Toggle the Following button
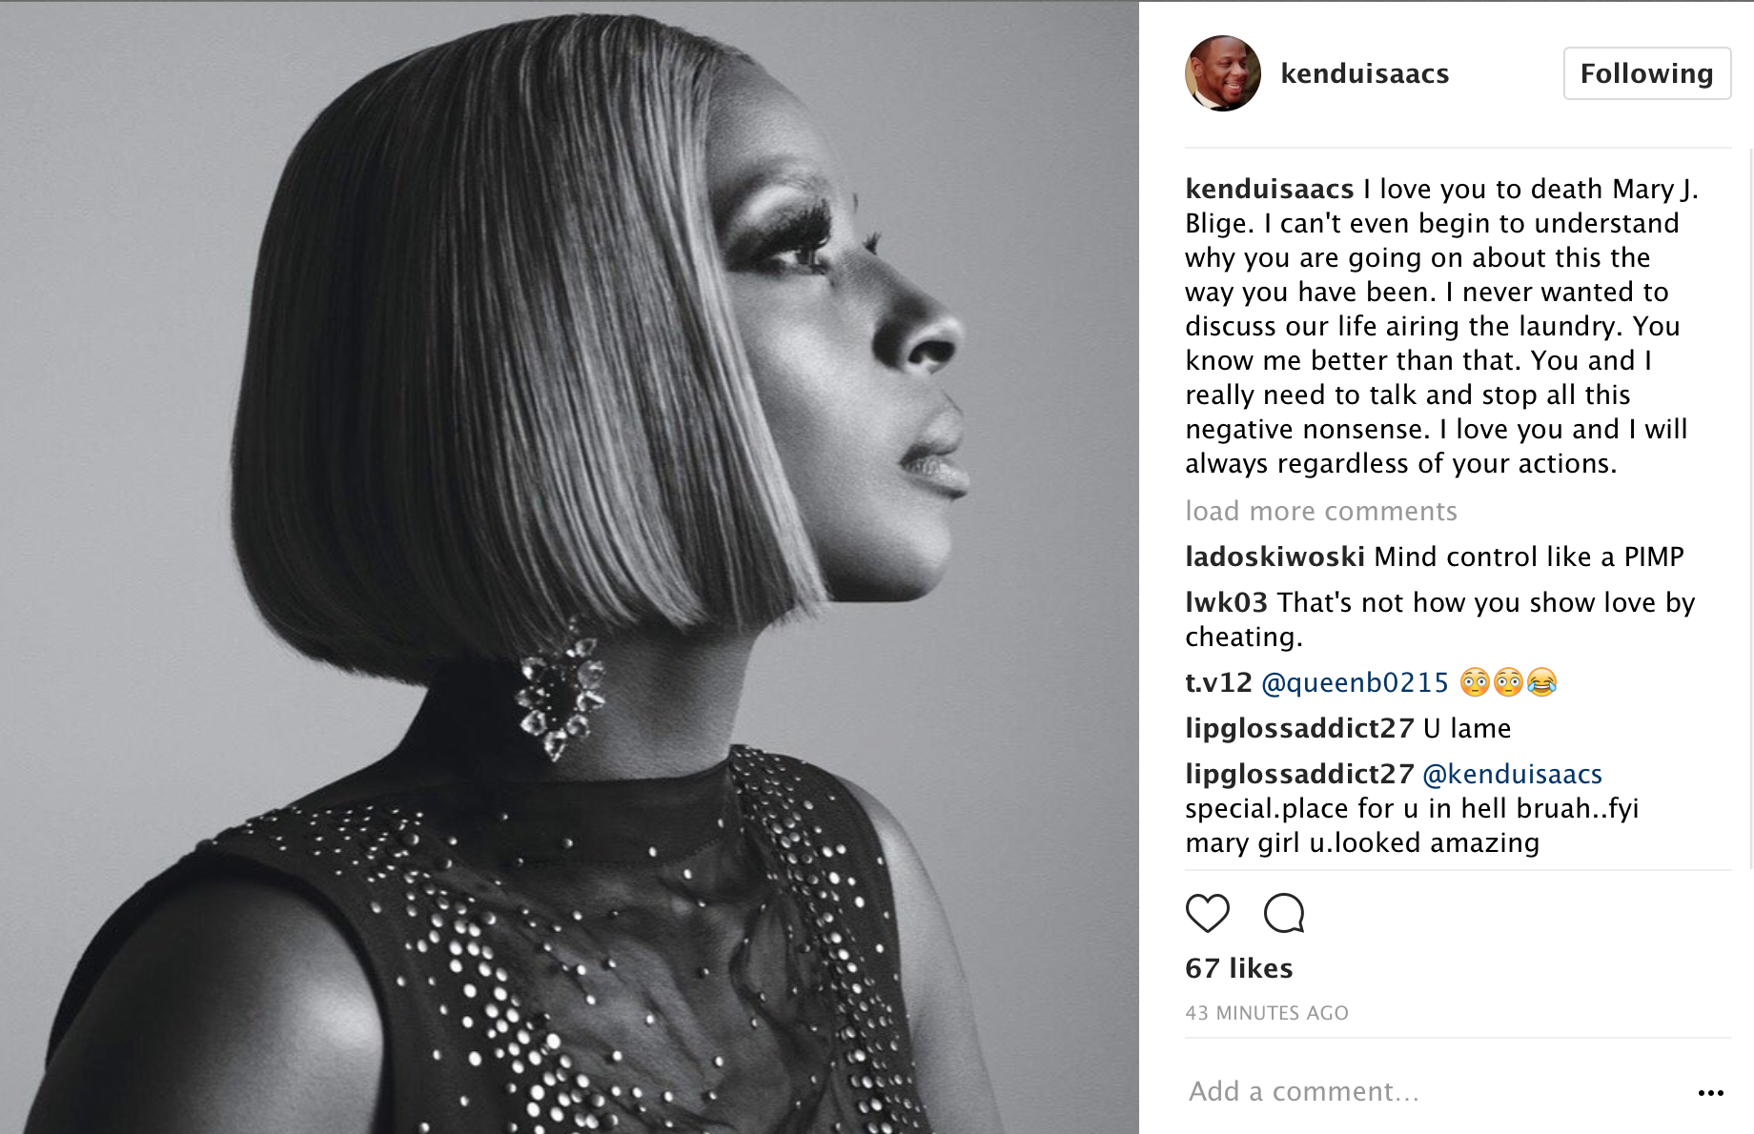 tap(1646, 73)
